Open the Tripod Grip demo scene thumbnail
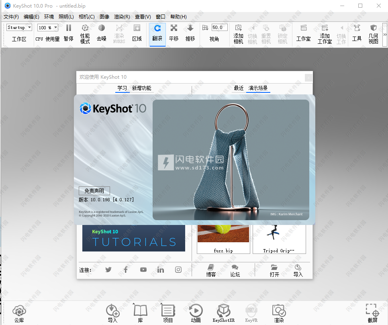The height and width of the screenshot is (325, 388). (280, 239)
